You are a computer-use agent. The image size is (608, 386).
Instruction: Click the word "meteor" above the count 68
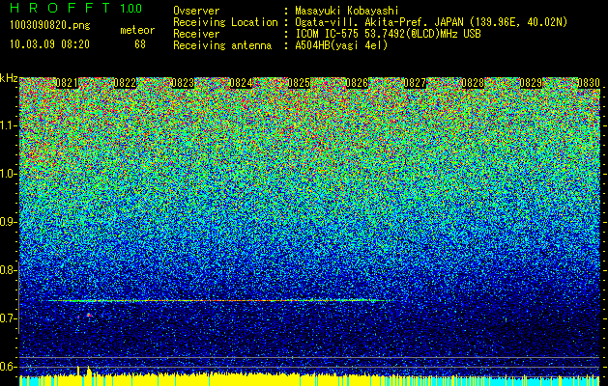tap(137, 30)
